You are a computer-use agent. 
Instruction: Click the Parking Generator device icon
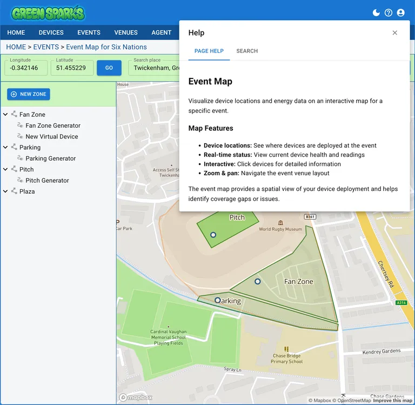[x=20, y=158]
